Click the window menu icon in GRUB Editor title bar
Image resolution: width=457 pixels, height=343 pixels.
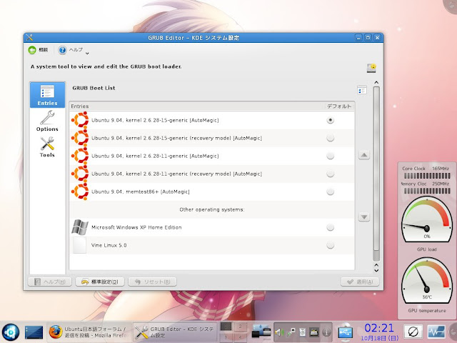click(29, 38)
